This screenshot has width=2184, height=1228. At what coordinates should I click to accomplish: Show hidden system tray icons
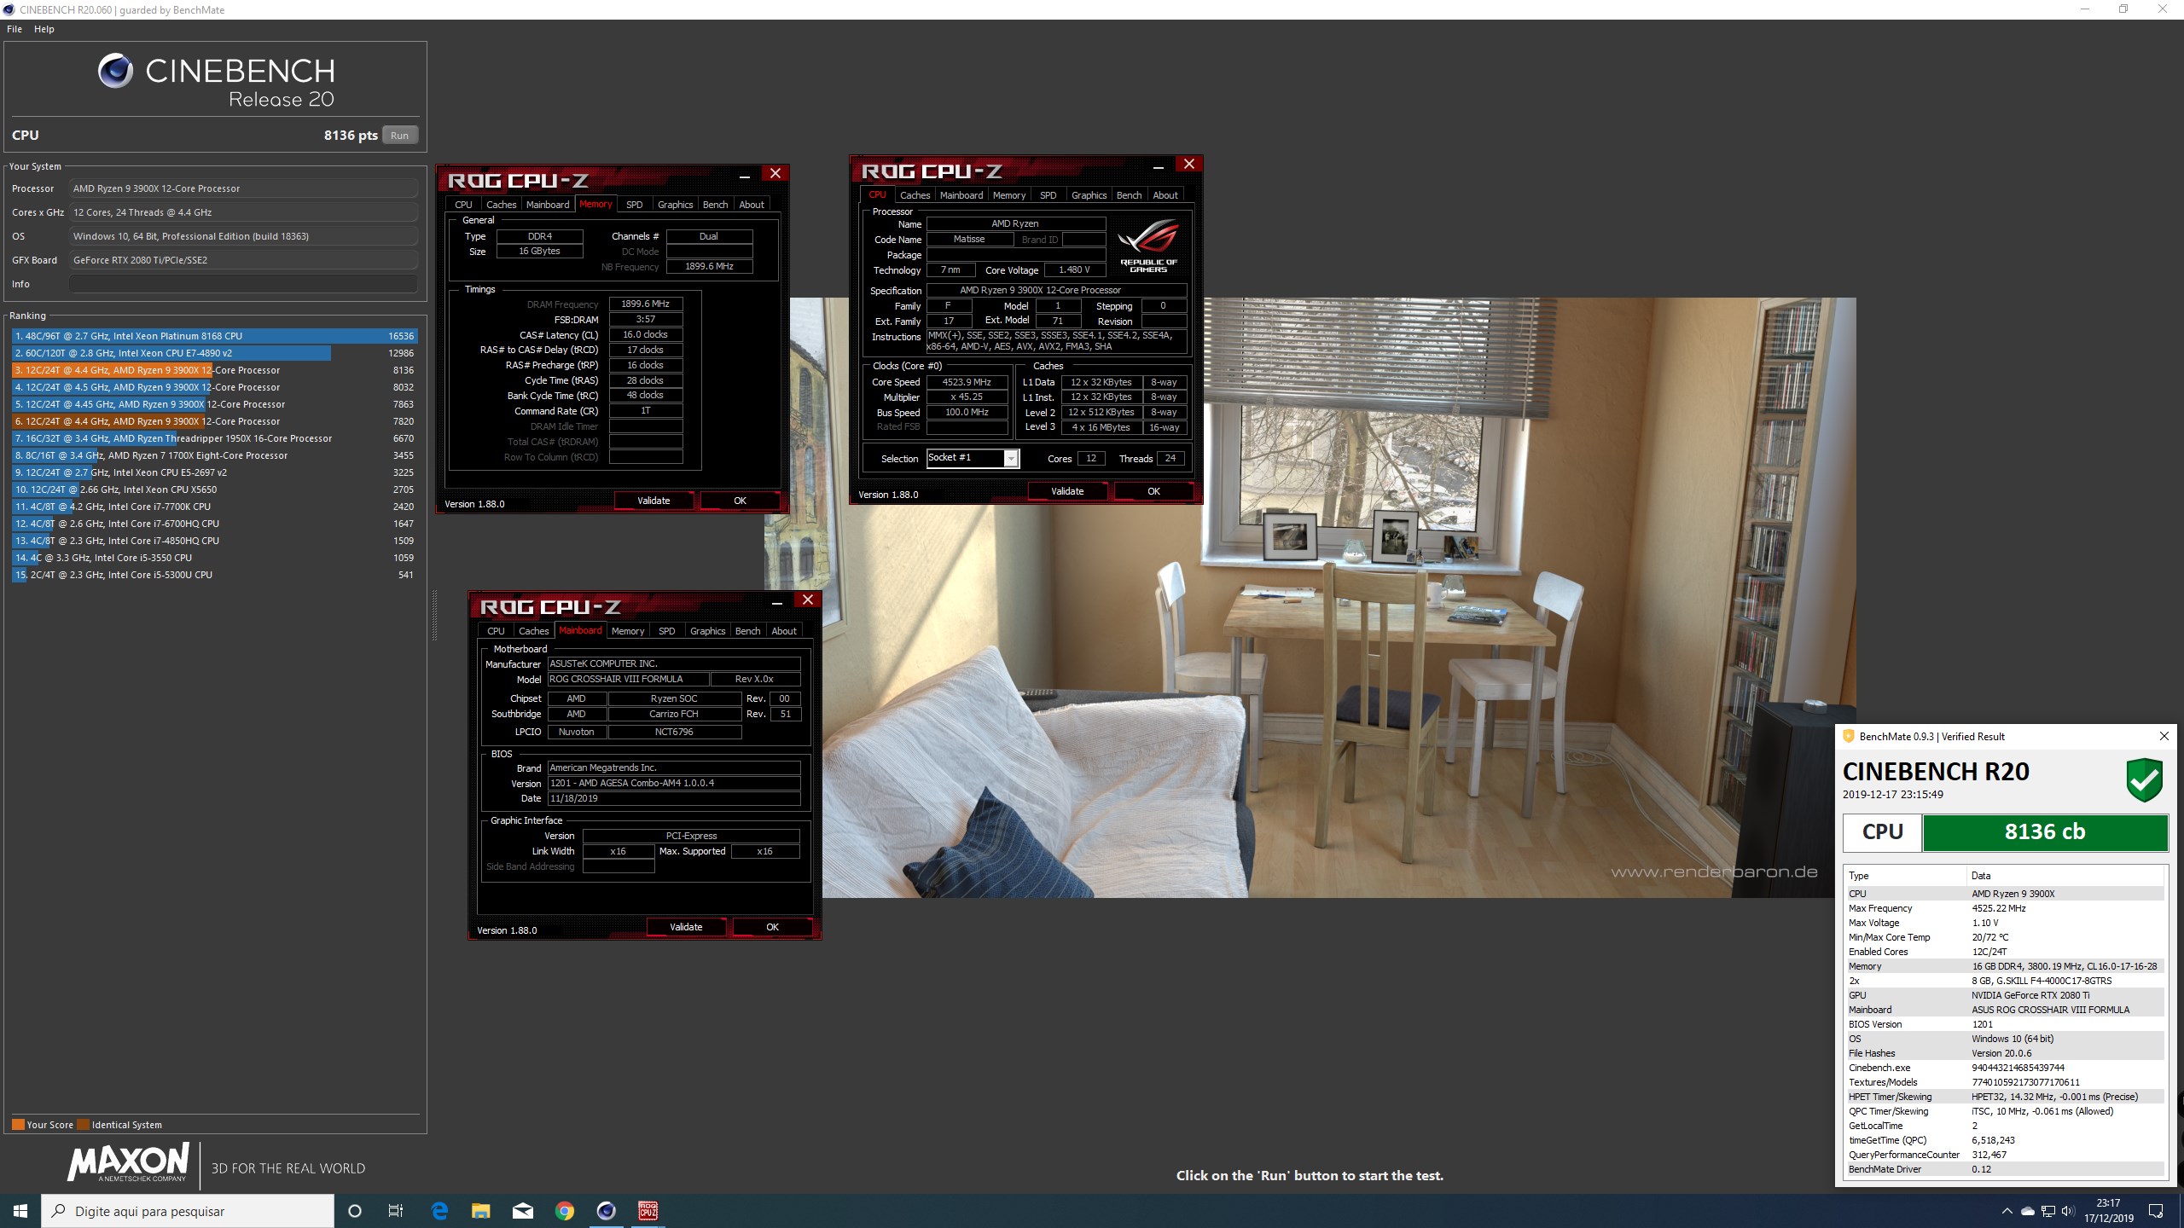2007,1211
